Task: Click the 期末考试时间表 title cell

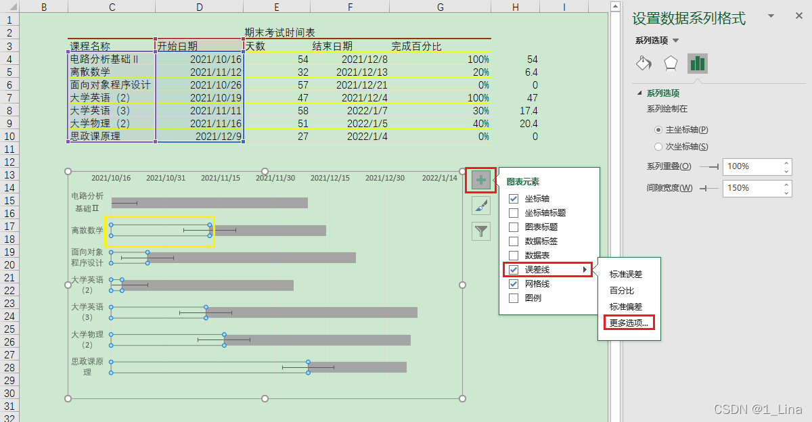Action: [279, 32]
